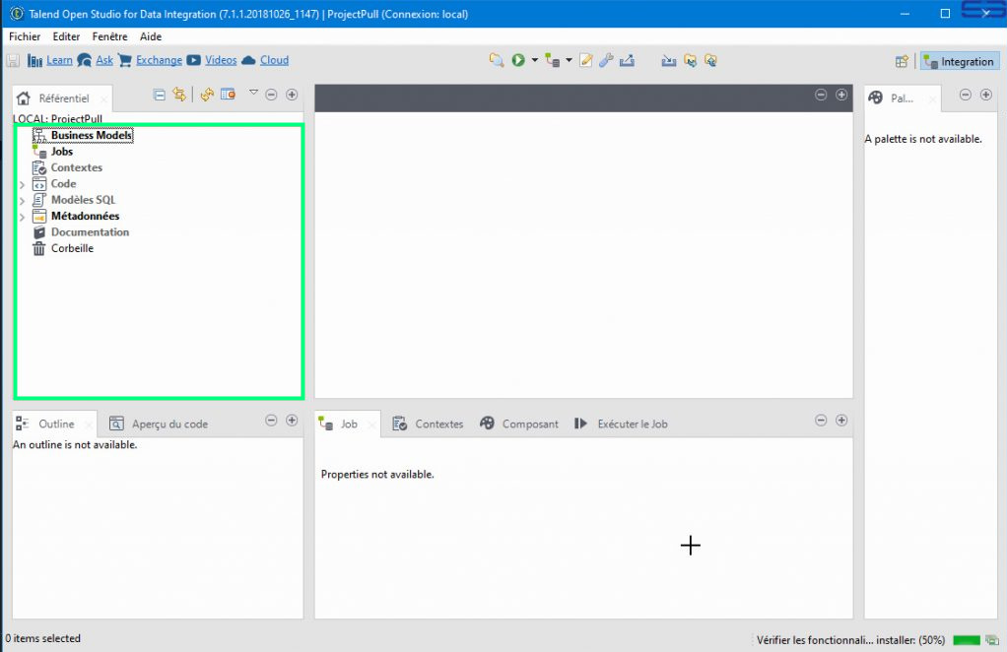Open the dropdown next to the Run button

pos(534,60)
